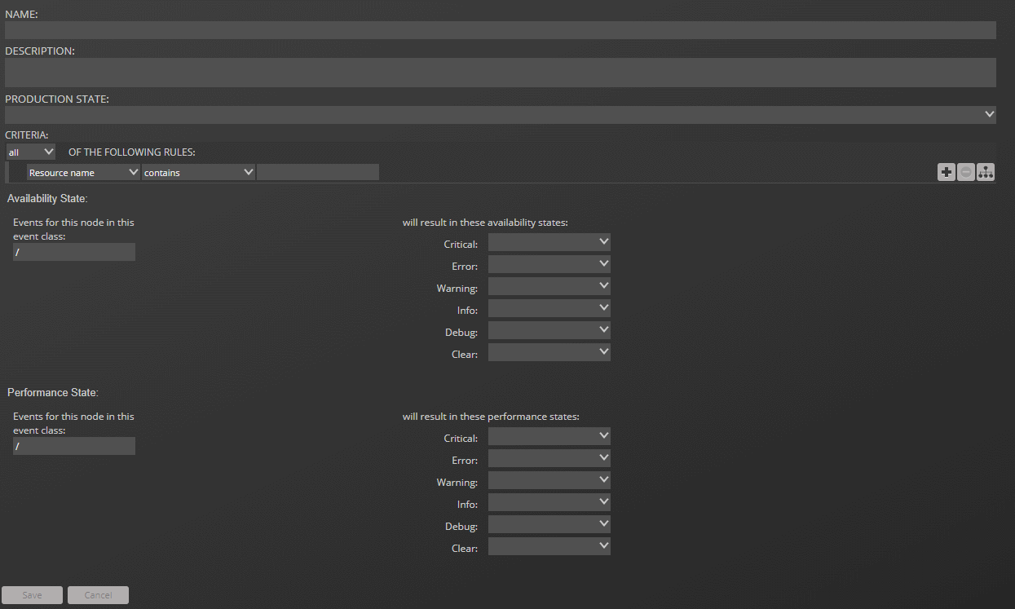Screen dimensions: 1015x609
Task: Open Performance State Warning dropdown
Action: (549, 480)
